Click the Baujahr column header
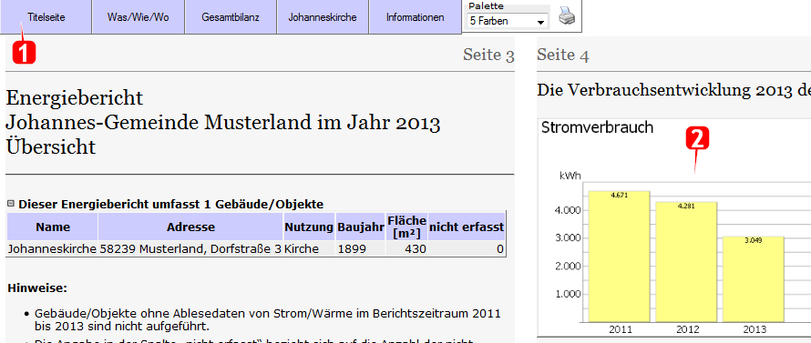The width and height of the screenshot is (811, 343). point(361,227)
